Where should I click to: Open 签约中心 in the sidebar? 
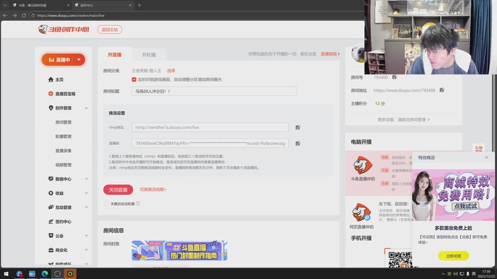click(60, 222)
